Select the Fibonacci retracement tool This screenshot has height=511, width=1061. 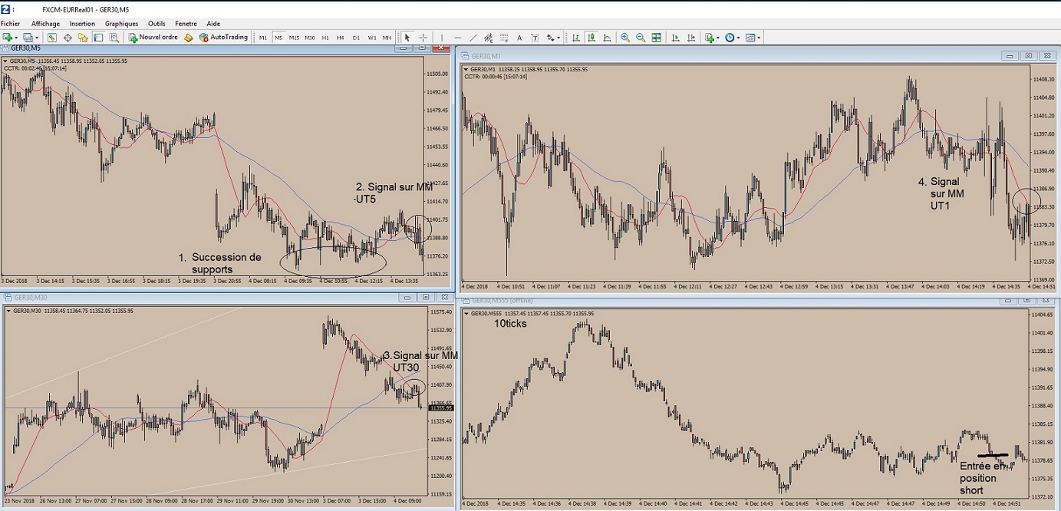(x=504, y=38)
